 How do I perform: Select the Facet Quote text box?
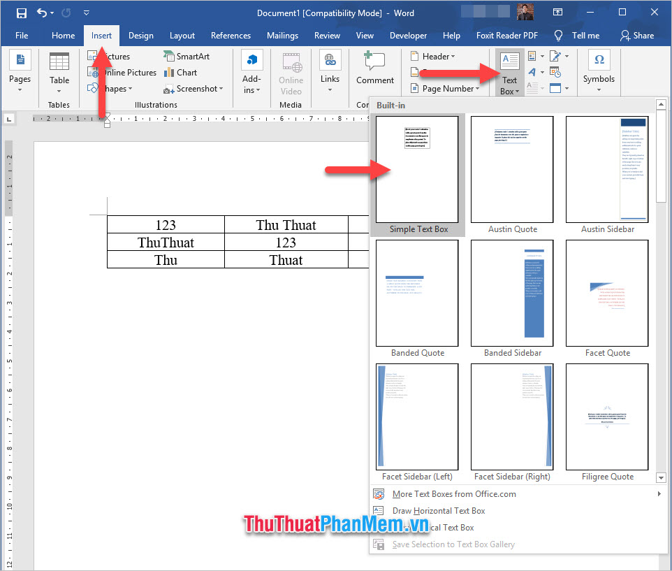(x=607, y=298)
